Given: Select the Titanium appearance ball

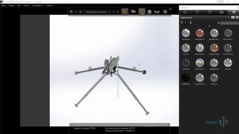Looking at the screenshot, I should click(x=214, y=77).
